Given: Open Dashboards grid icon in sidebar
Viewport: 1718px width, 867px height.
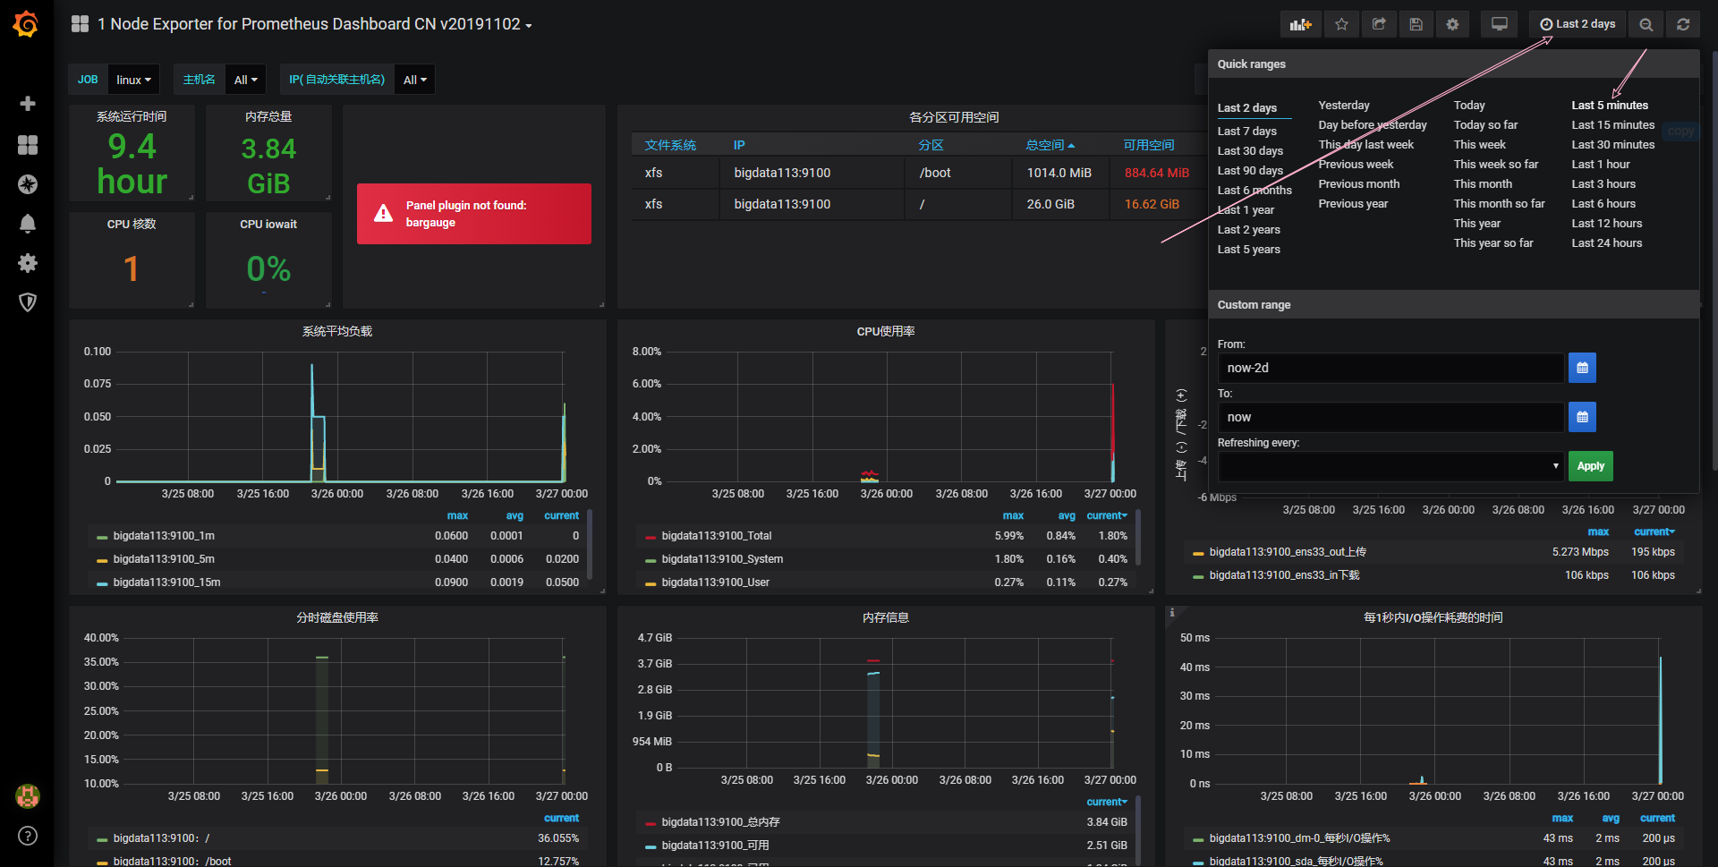Looking at the screenshot, I should (28, 145).
